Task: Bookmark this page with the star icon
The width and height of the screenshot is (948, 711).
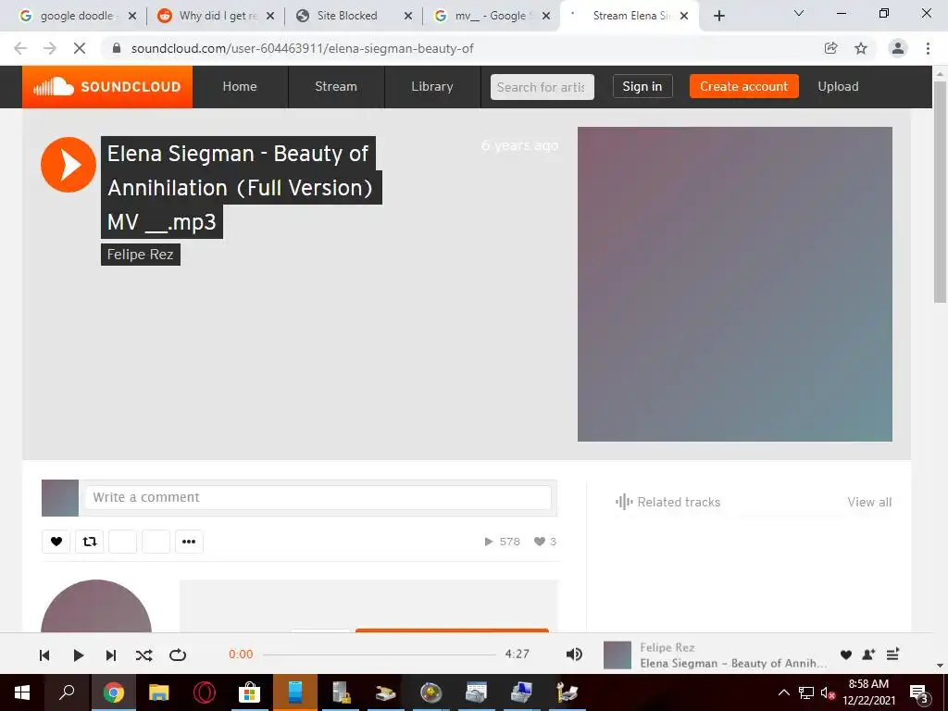Action: [861, 48]
